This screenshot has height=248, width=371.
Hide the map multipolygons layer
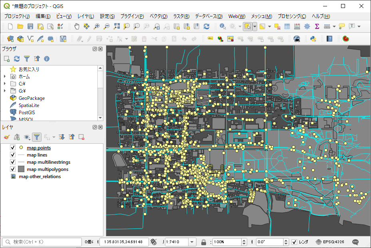pos(13,169)
